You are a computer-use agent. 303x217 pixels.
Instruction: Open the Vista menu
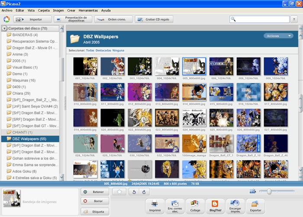(31, 10)
